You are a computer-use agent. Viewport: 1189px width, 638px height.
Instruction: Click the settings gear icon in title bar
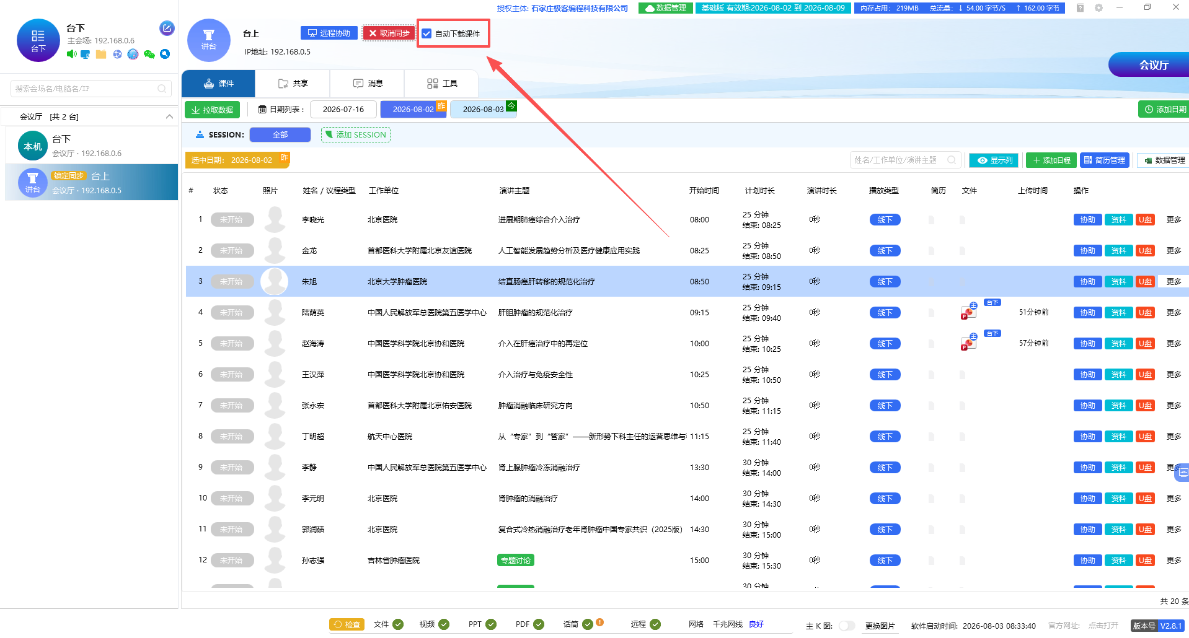pyautogui.click(x=1098, y=8)
